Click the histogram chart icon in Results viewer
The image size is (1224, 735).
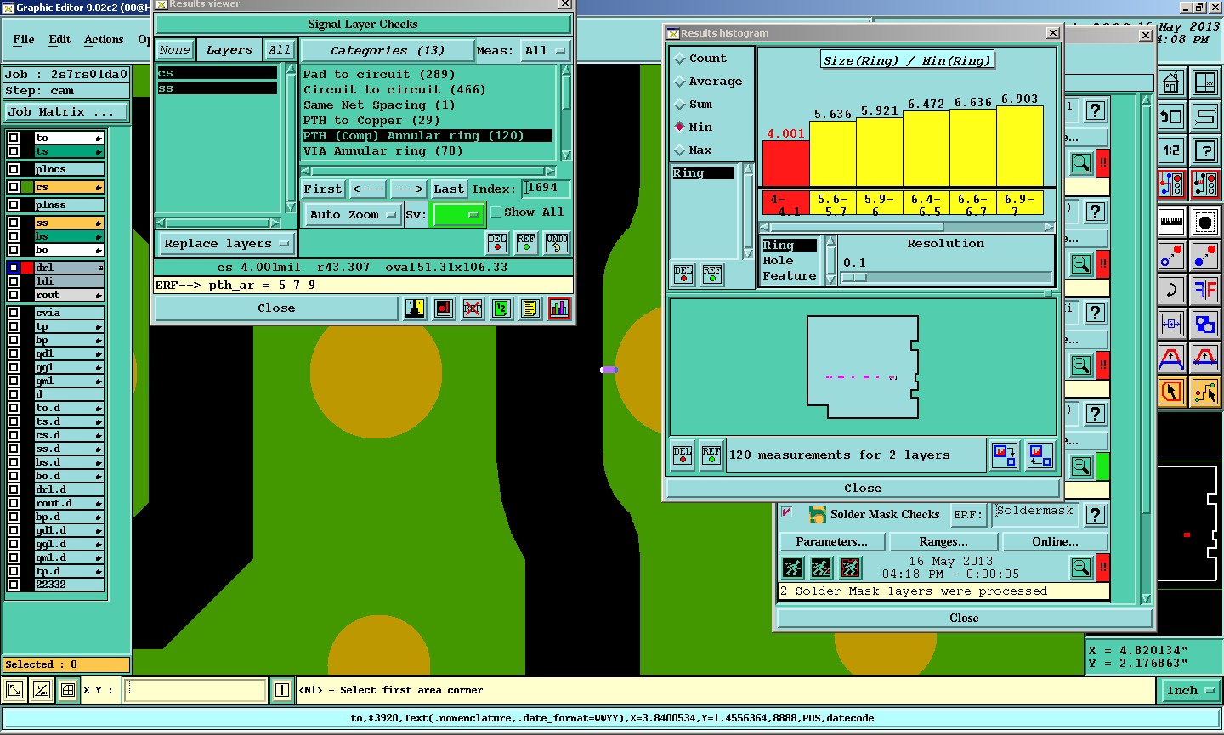coord(559,308)
